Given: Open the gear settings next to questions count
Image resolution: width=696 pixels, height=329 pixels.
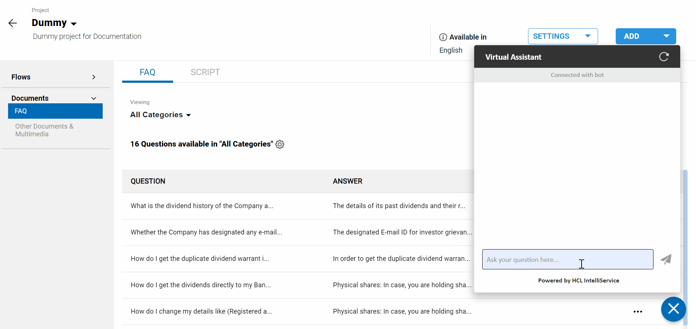Looking at the screenshot, I should click(x=280, y=144).
